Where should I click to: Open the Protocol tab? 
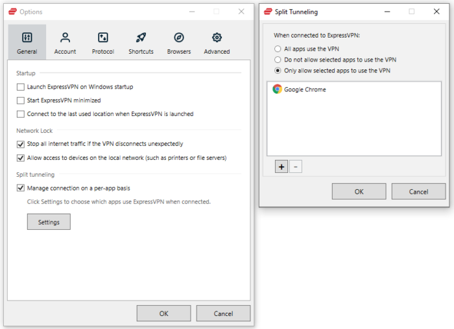(x=102, y=42)
